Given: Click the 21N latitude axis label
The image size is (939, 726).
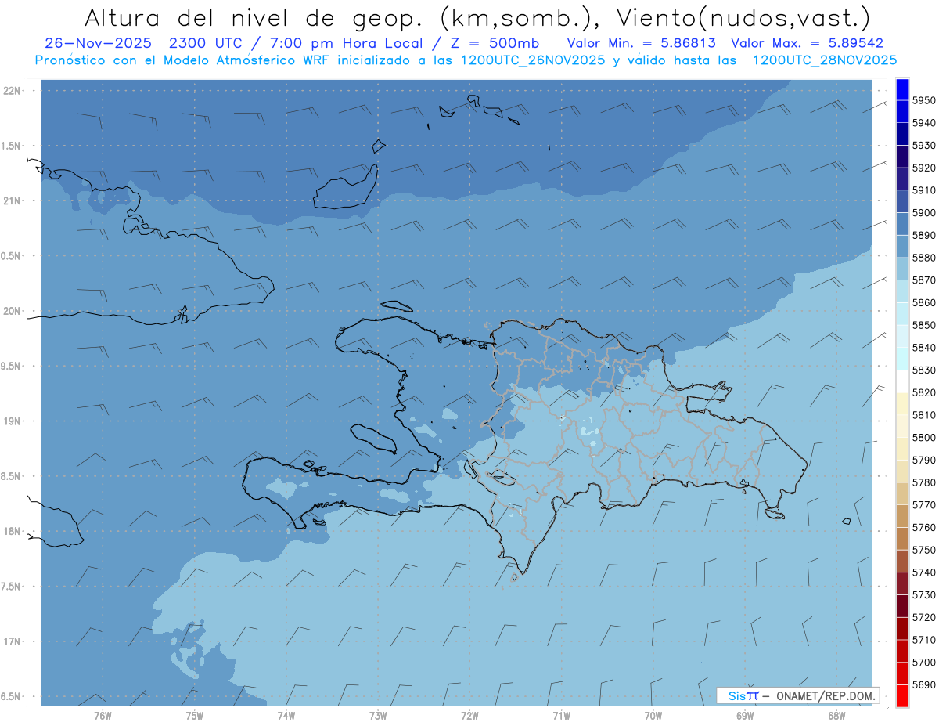Looking at the screenshot, I should [11, 201].
